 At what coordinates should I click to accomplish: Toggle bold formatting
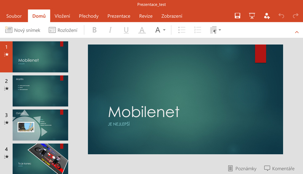[x=94, y=30]
